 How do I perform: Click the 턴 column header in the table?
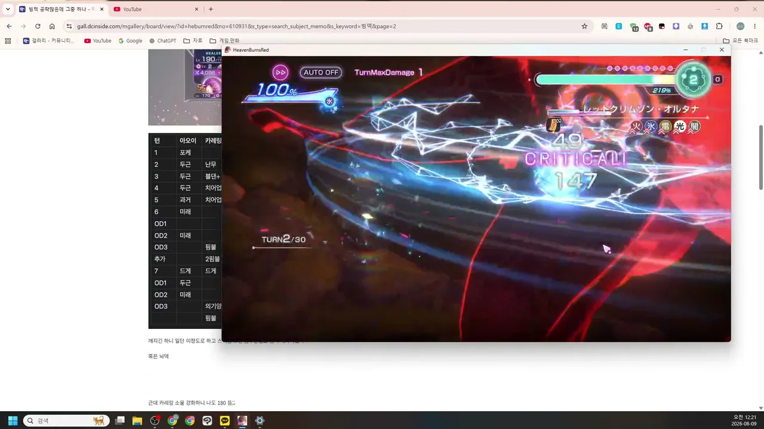(157, 141)
